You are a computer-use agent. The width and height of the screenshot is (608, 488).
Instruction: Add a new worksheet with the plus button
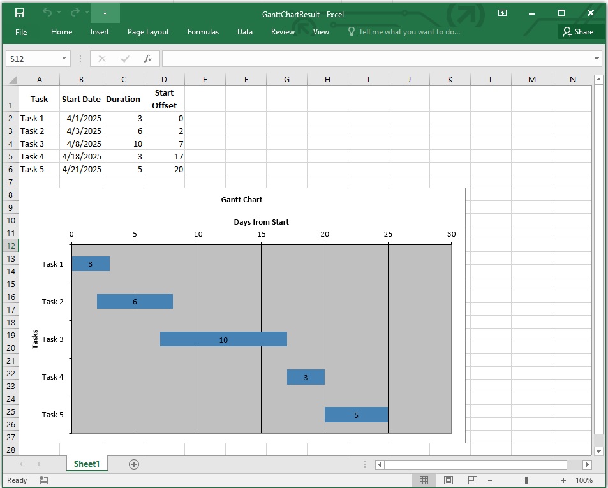coord(133,464)
